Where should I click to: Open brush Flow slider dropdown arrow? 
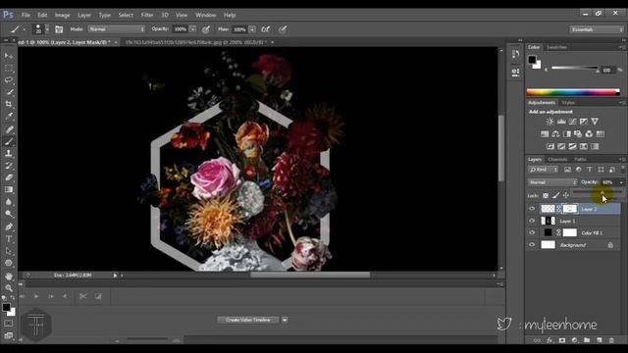(x=252, y=29)
